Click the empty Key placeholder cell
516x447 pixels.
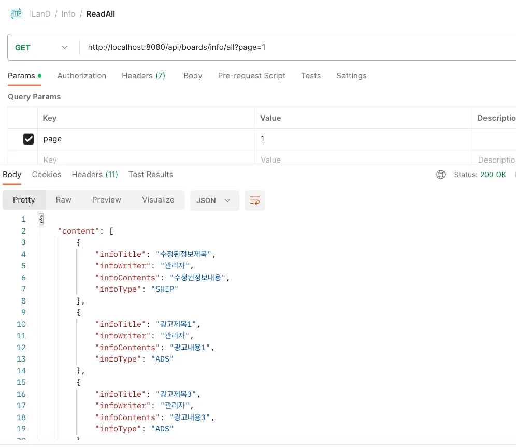[145, 160]
